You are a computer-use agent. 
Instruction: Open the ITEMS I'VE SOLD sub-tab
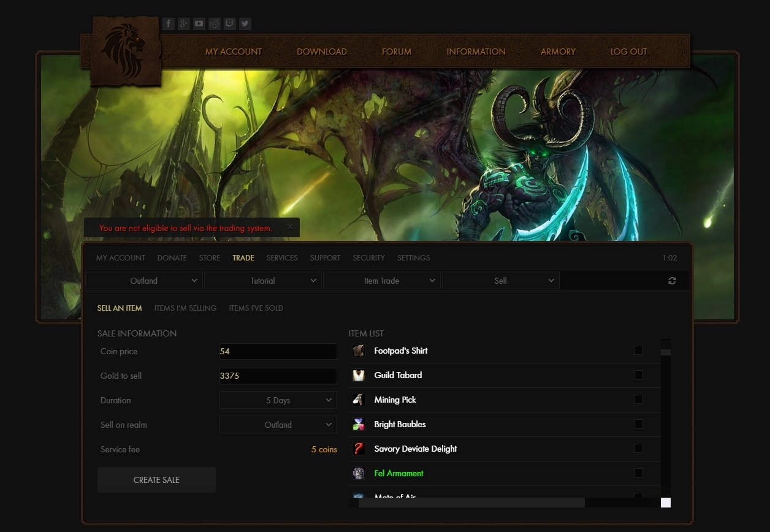click(256, 308)
